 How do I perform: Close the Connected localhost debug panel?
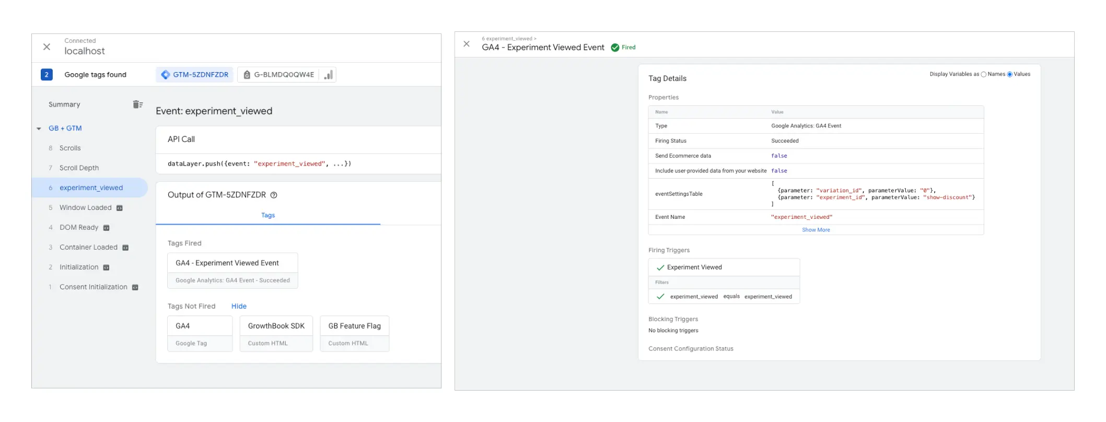click(46, 47)
